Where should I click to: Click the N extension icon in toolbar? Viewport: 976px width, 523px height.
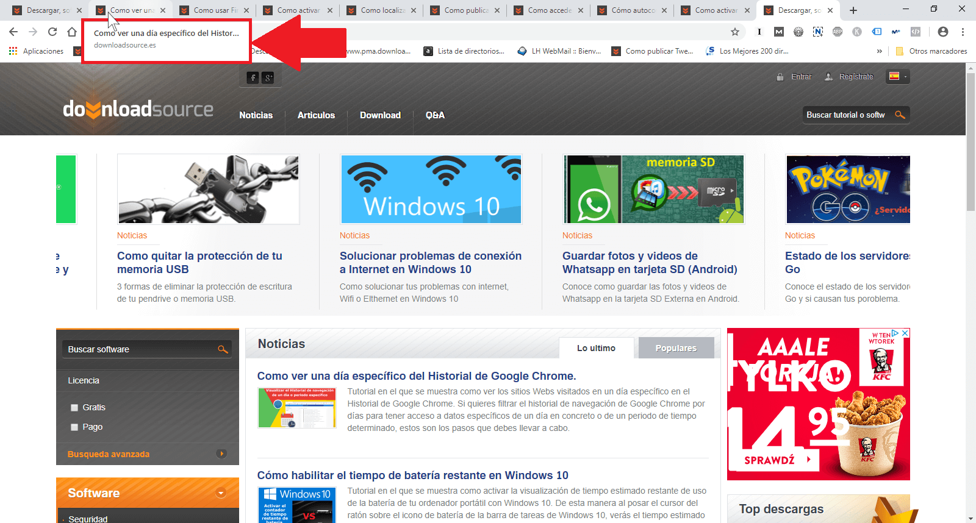tap(818, 32)
